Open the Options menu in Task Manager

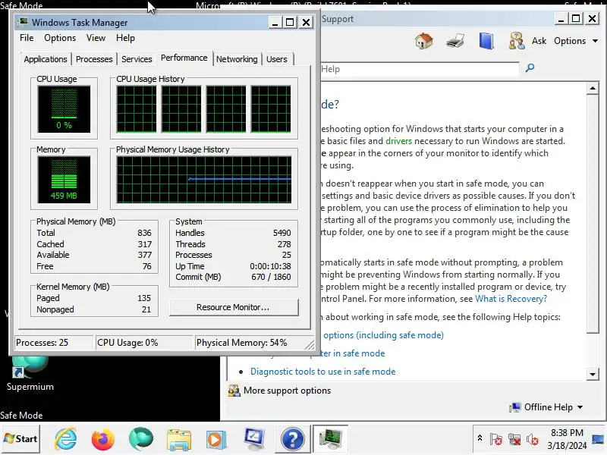tap(60, 38)
